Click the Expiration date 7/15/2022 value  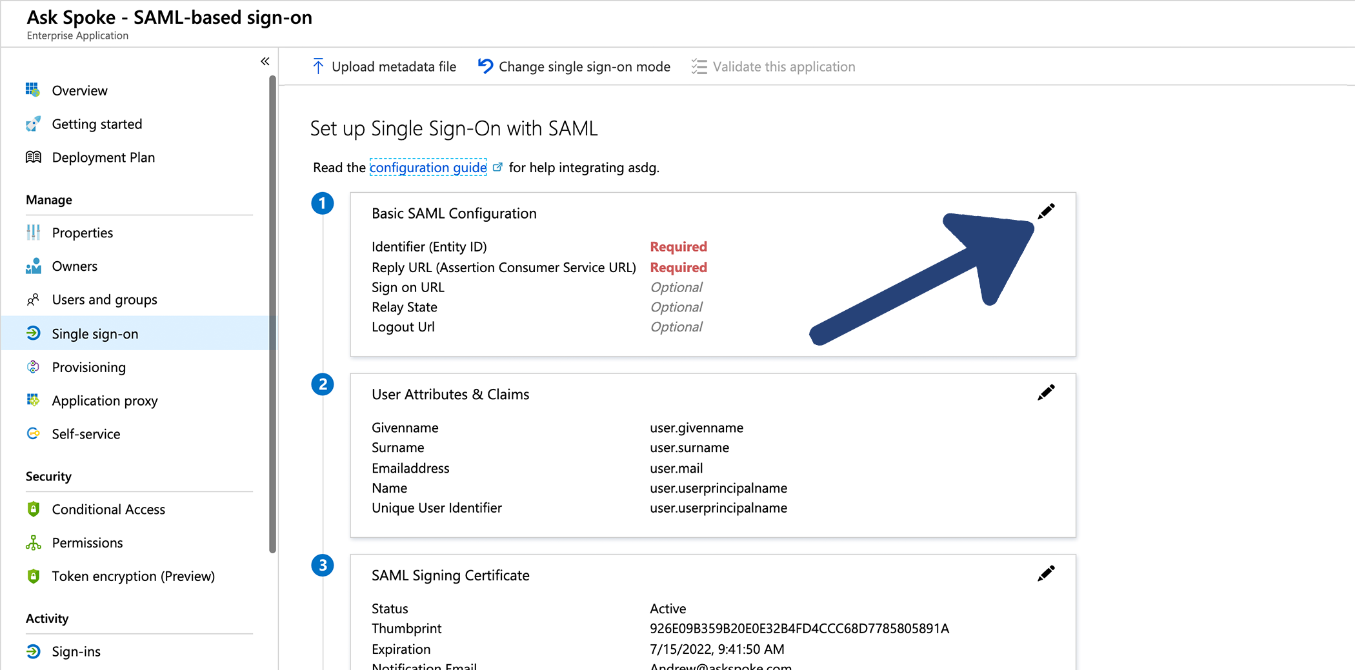(x=717, y=649)
